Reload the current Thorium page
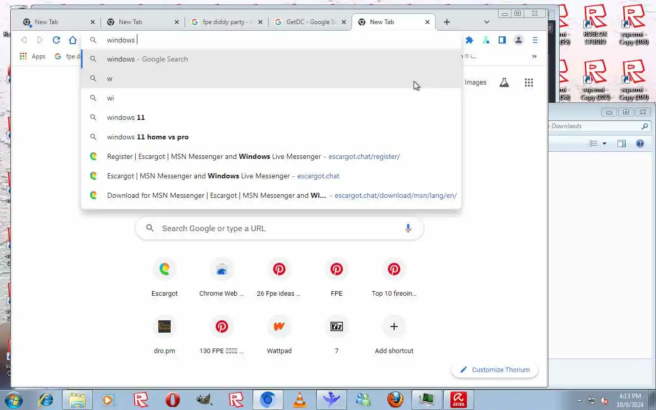Viewport: 656px width, 410px height. point(56,40)
